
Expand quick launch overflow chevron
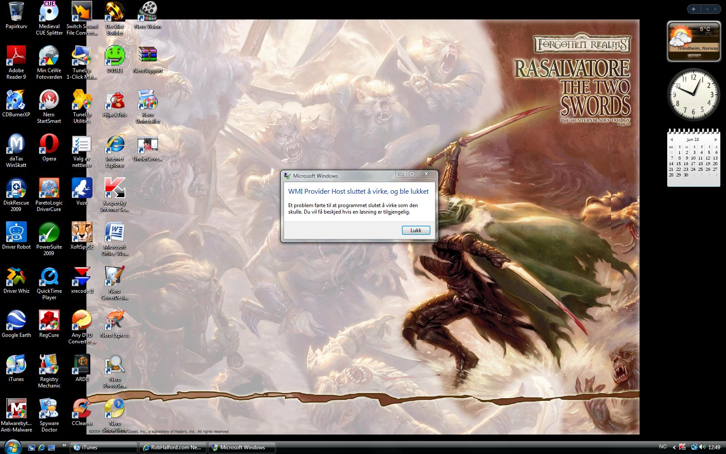click(64, 445)
